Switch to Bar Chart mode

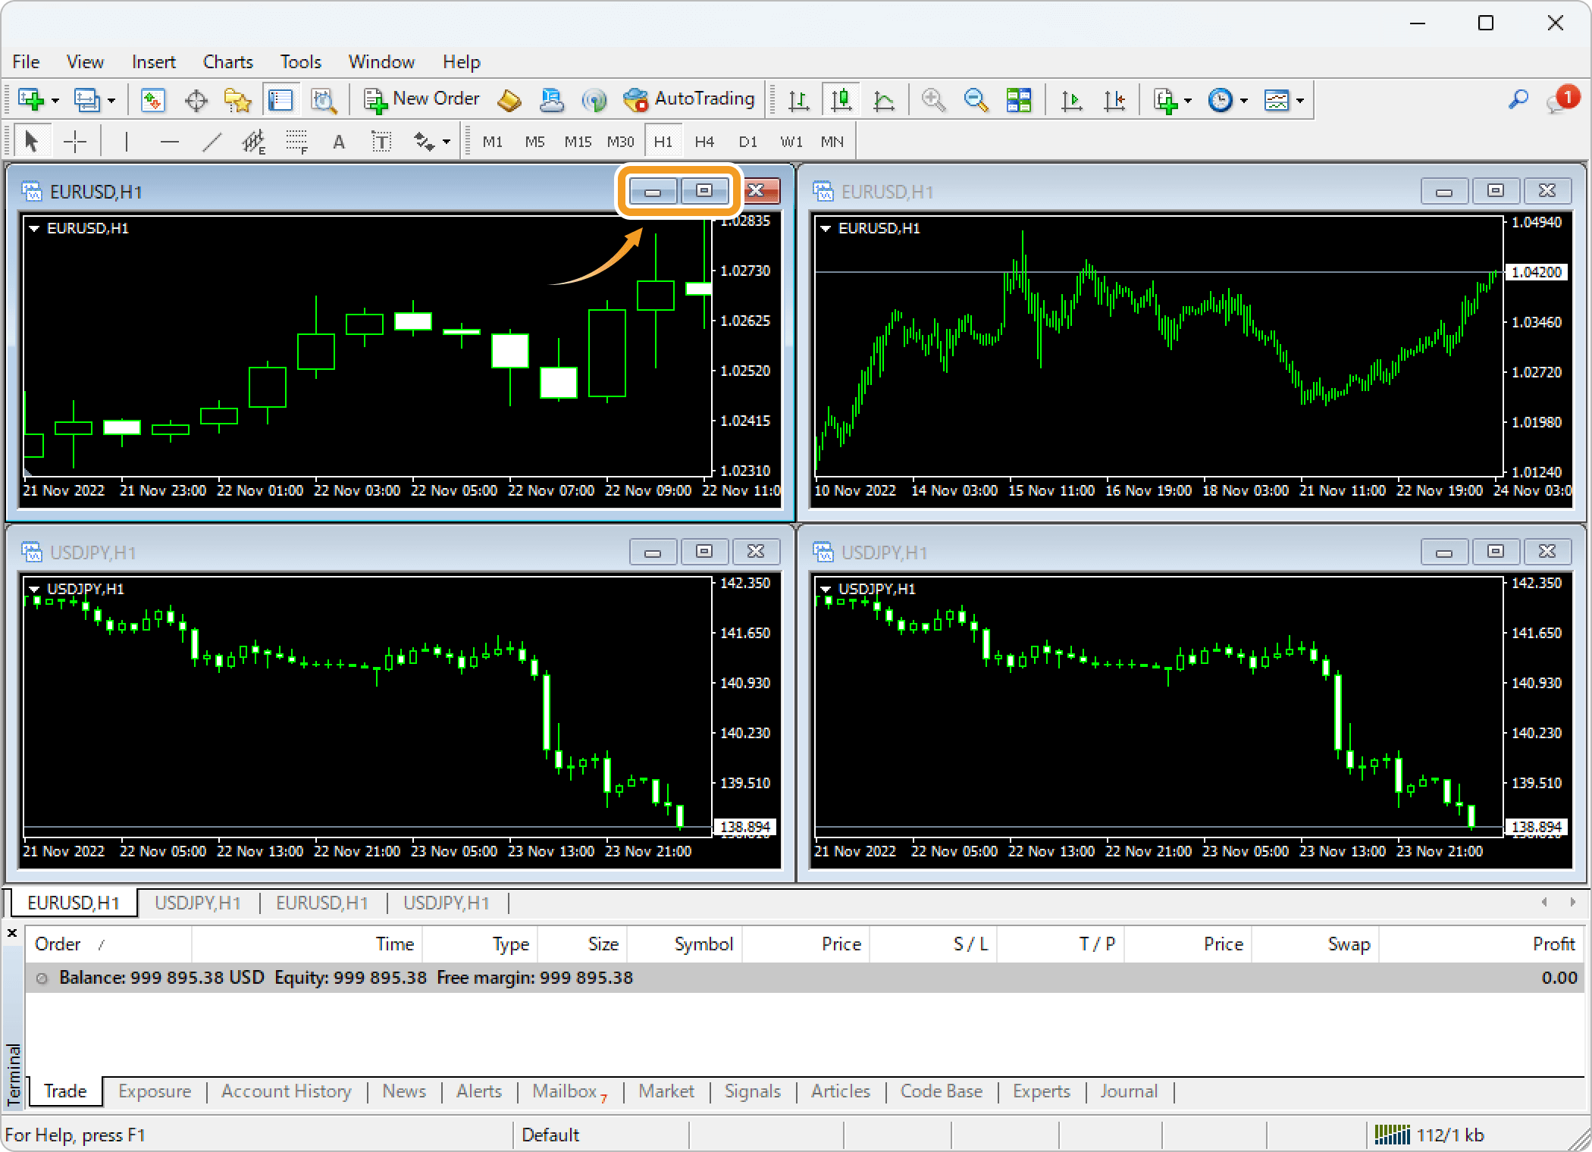click(799, 100)
